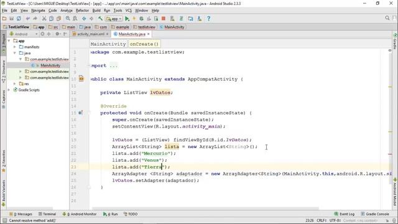The height and width of the screenshot is (224, 398).
Task: Click the Redo arrow icon
Action: [x=35, y=19]
